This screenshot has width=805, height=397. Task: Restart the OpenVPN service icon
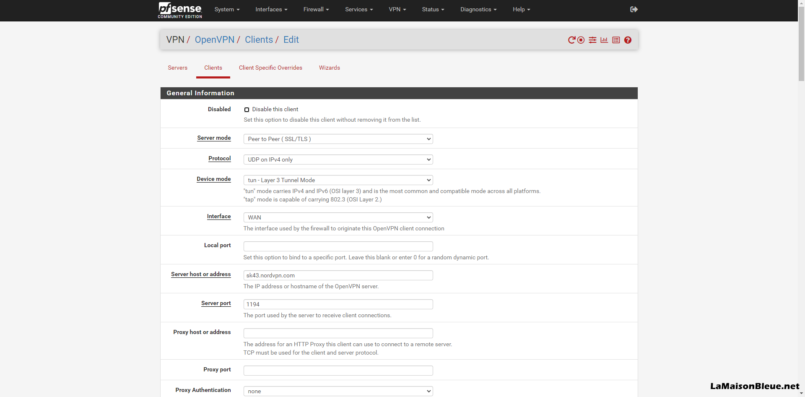click(x=571, y=40)
